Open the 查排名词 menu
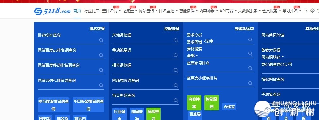 111,11
